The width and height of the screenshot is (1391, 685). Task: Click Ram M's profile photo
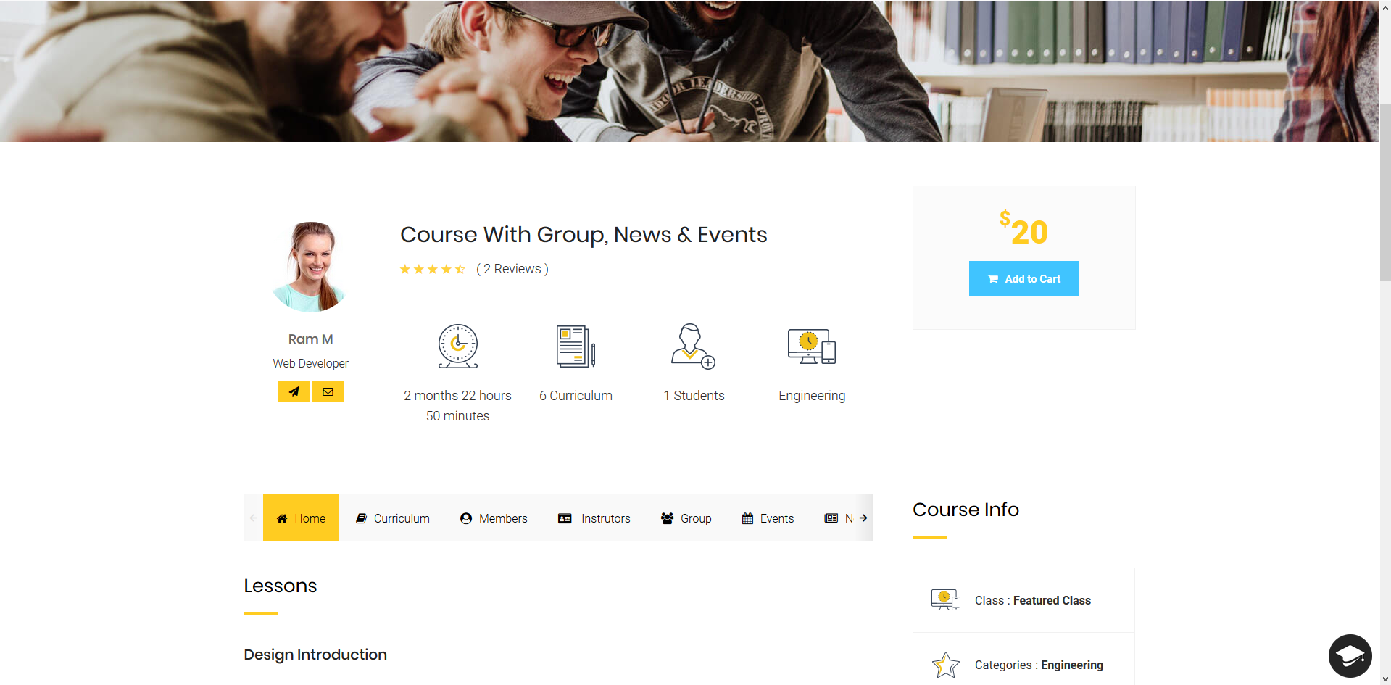310,267
